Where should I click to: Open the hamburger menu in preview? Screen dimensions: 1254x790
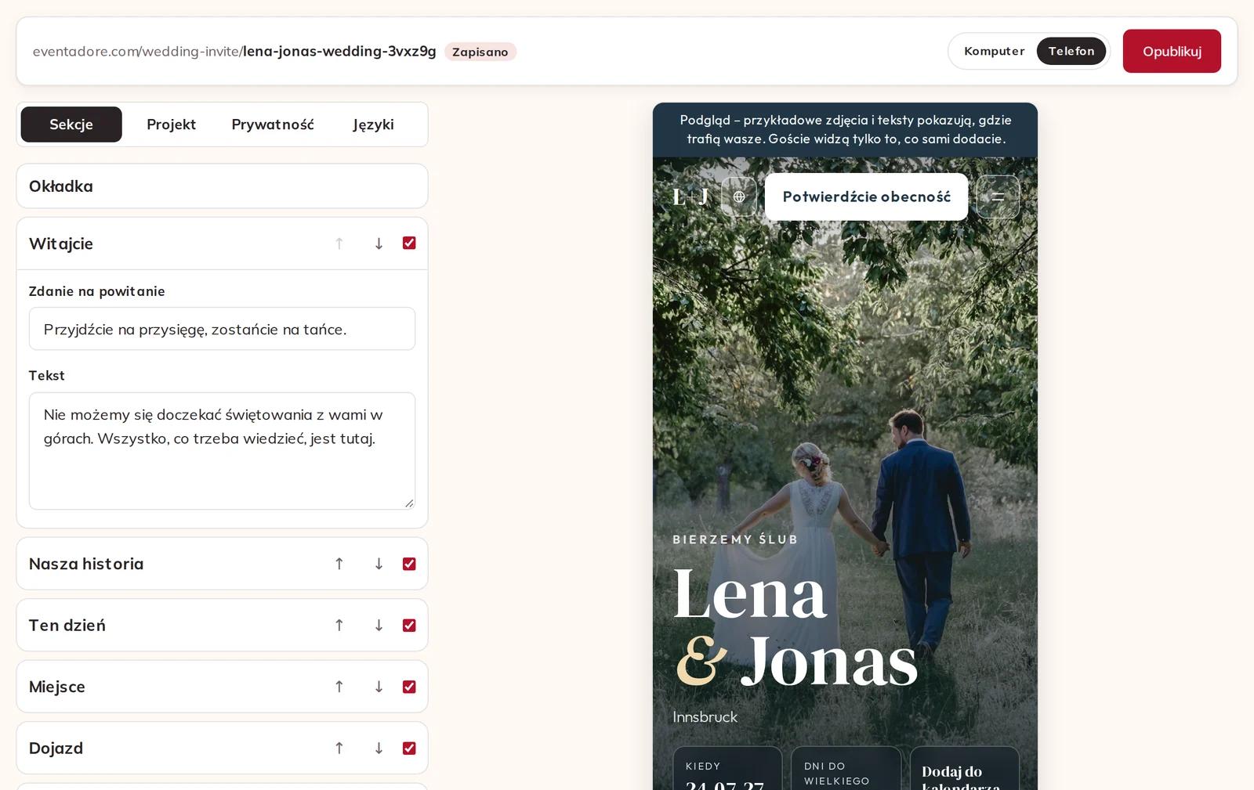pyautogui.click(x=998, y=197)
